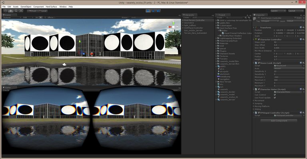The image size is (307, 159).
Task: Open the Gizmos dropdown in Scene view
Action: click(125, 18)
